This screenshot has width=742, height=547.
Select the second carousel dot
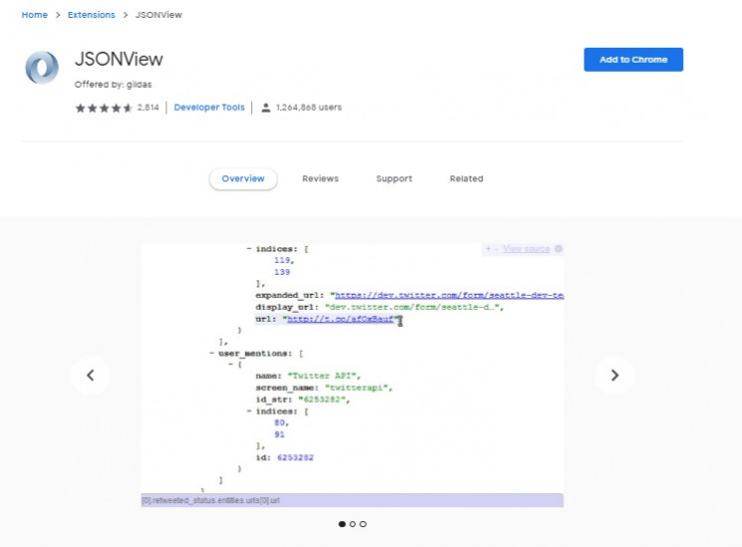[x=352, y=524]
